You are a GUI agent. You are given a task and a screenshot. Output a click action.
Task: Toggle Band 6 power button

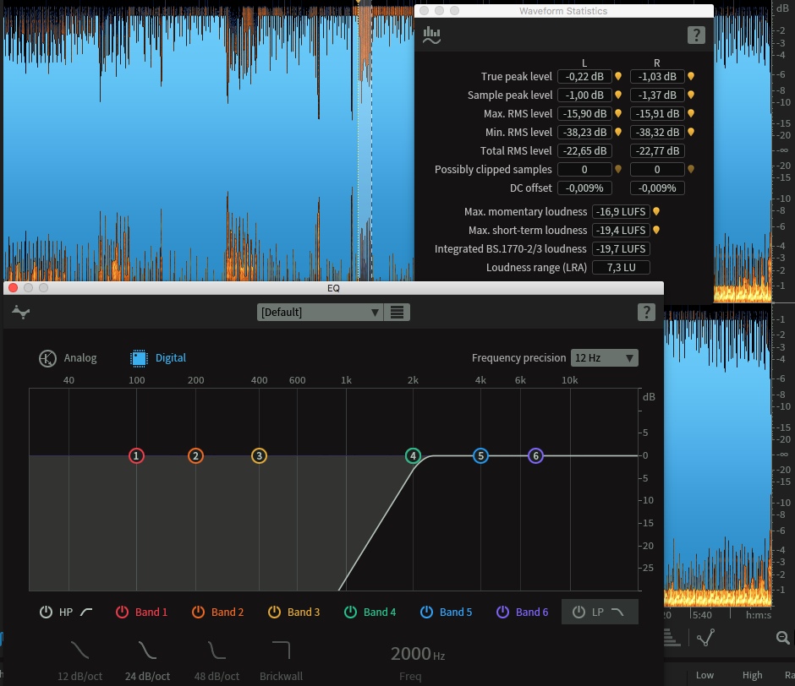tap(502, 612)
